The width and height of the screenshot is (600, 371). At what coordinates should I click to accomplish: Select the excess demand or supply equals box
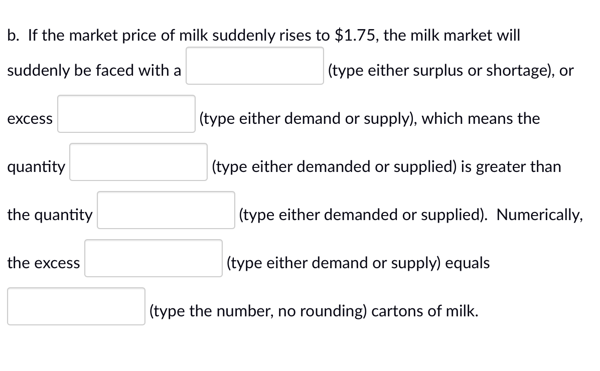pos(153,259)
